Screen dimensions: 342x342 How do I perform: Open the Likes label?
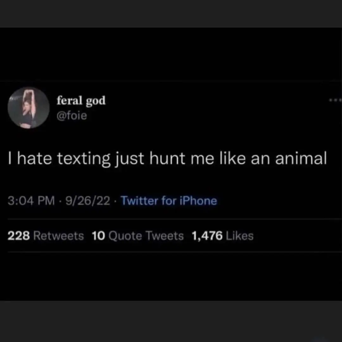click(240, 236)
